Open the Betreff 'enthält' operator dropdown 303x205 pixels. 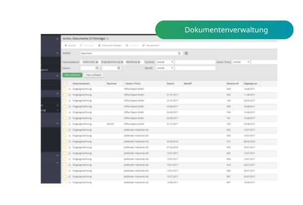pyautogui.click(x=165, y=68)
